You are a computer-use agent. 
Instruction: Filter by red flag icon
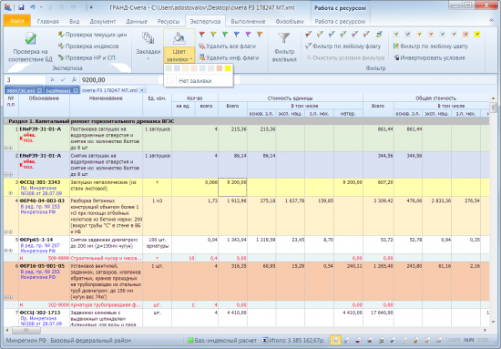[x=308, y=35]
